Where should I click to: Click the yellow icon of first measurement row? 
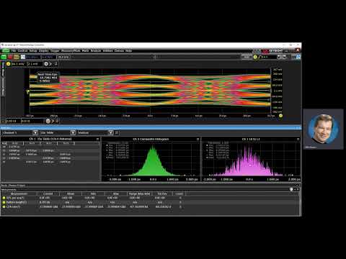tap(4, 198)
